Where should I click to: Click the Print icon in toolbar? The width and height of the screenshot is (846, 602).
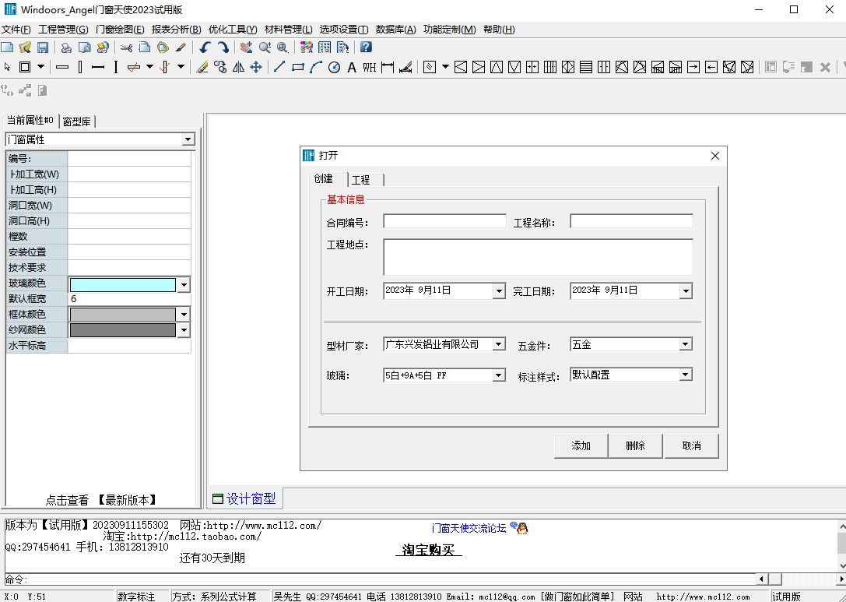point(66,47)
